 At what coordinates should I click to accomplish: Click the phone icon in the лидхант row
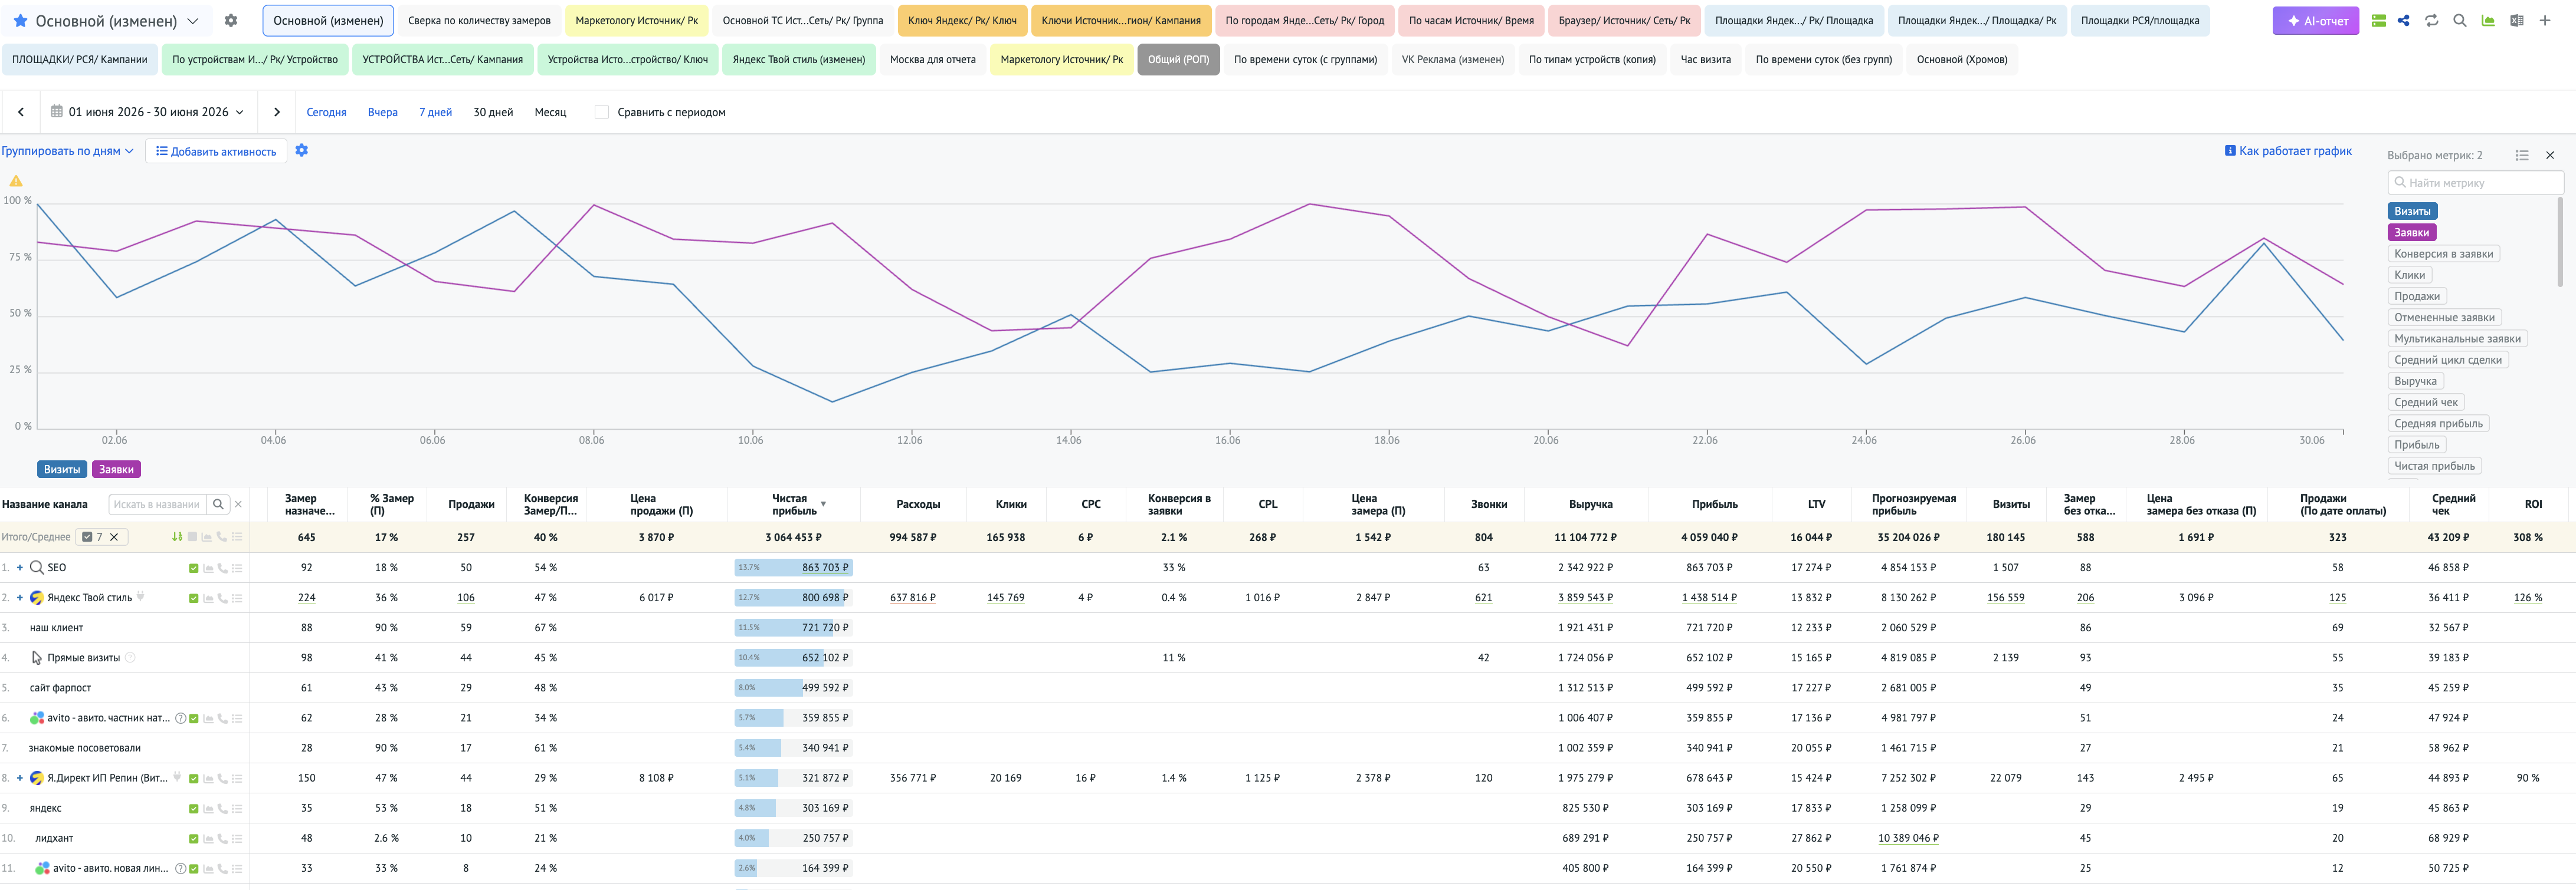[222, 838]
